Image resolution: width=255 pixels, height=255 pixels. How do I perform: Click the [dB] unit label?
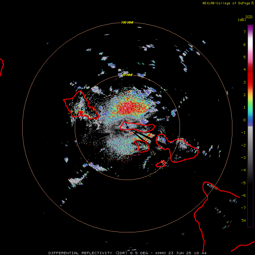(242, 20)
